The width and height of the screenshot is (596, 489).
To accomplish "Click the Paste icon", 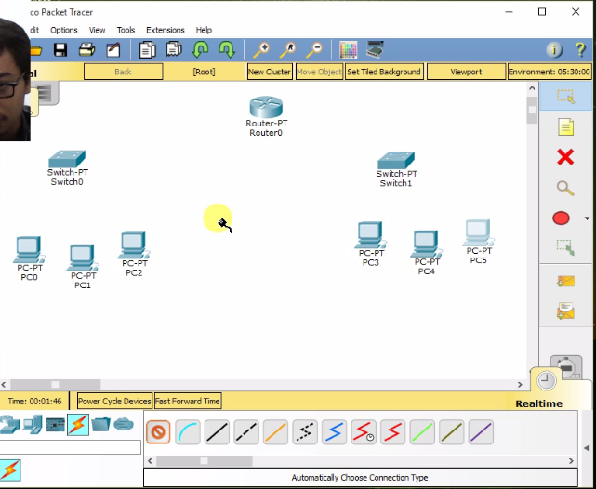I will pyautogui.click(x=174, y=50).
